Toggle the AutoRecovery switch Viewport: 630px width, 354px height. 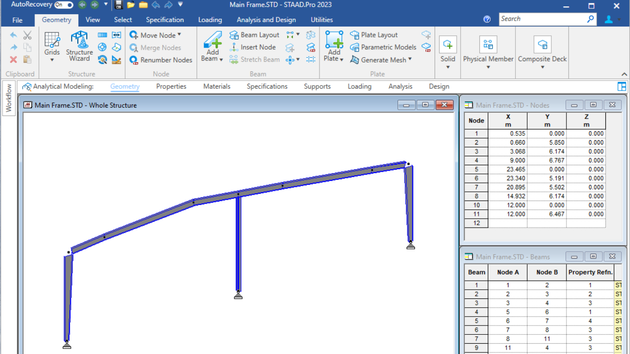[x=63, y=5]
